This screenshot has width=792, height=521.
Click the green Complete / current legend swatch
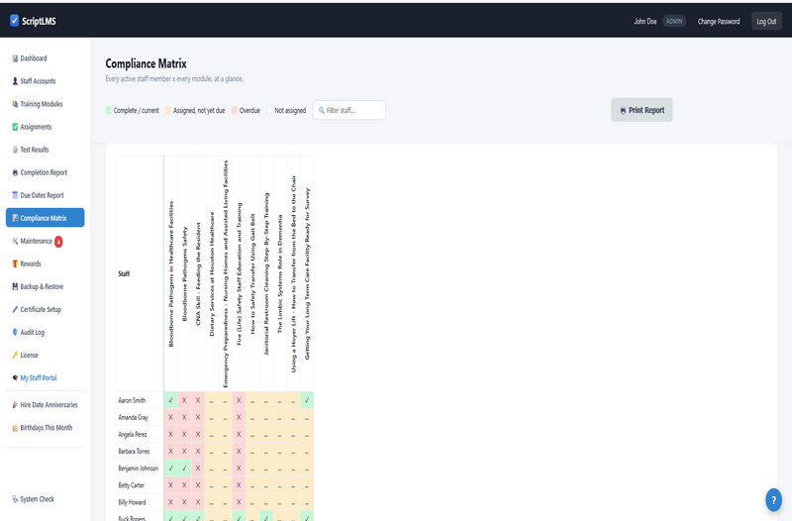pyautogui.click(x=109, y=110)
